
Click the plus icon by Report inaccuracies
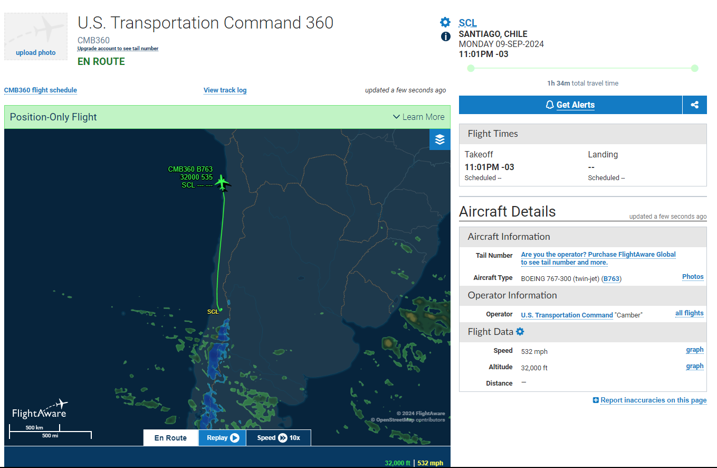point(596,400)
